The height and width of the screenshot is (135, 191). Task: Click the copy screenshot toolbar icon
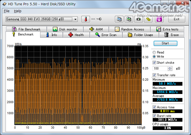tap(129, 19)
